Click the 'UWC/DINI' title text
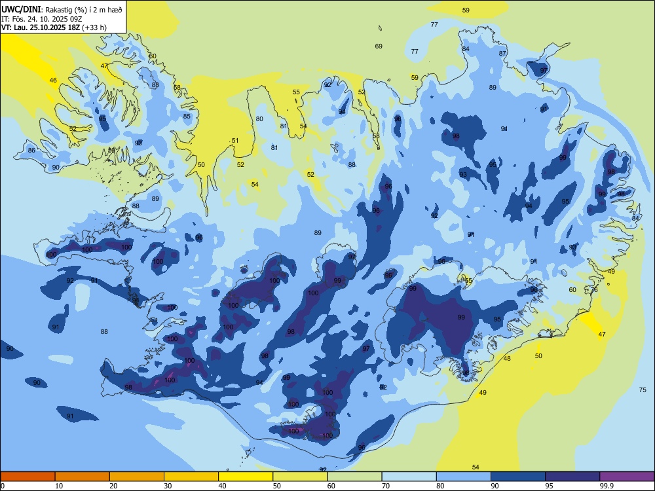 21,9
